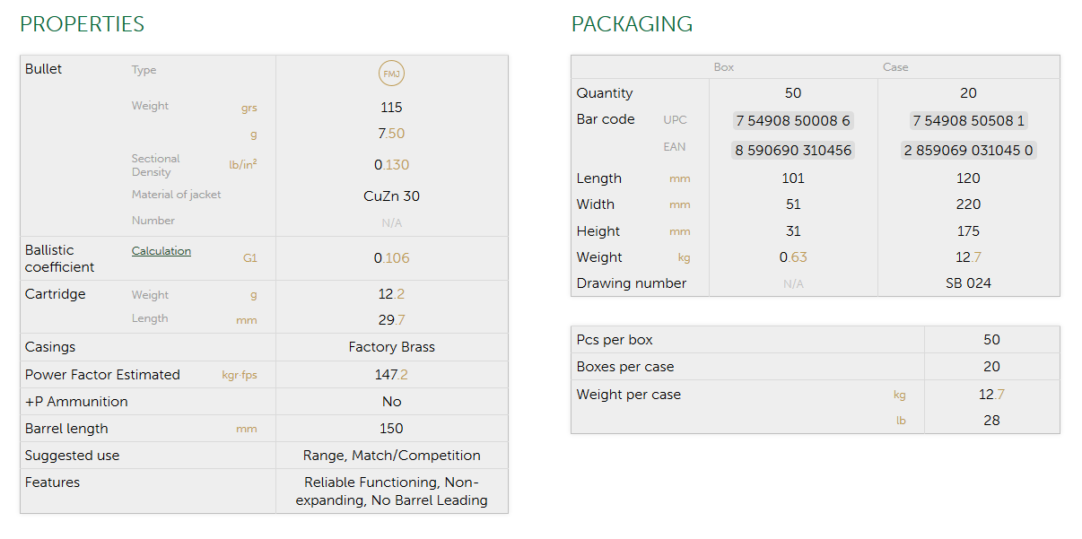Screen dimensions: 1082x539
Task: Select the box UPC code 7 54908 50008 6
Action: [792, 120]
